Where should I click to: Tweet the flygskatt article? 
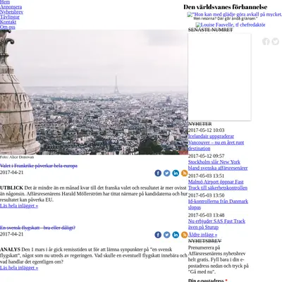pos(167,235)
